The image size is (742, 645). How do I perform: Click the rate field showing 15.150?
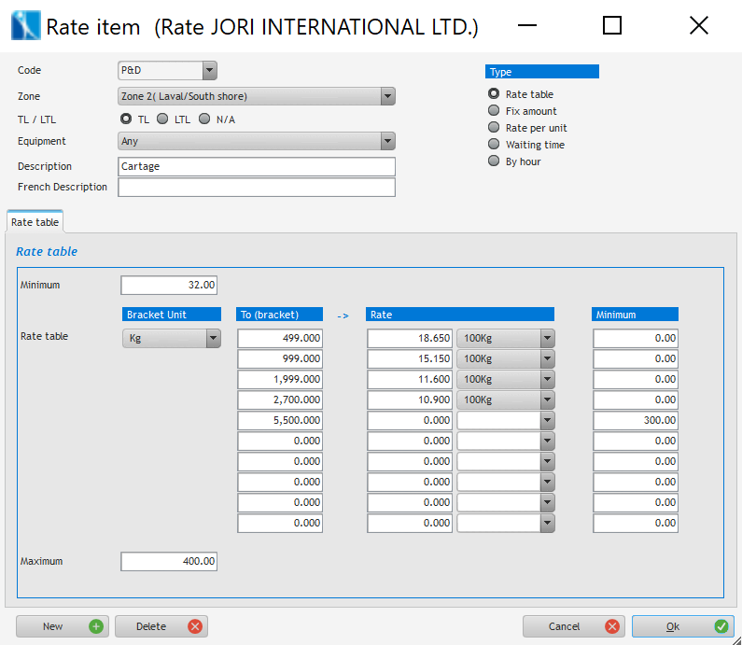click(410, 358)
